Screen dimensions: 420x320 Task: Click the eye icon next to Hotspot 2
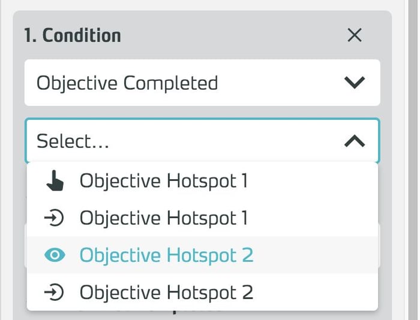pyautogui.click(x=55, y=255)
